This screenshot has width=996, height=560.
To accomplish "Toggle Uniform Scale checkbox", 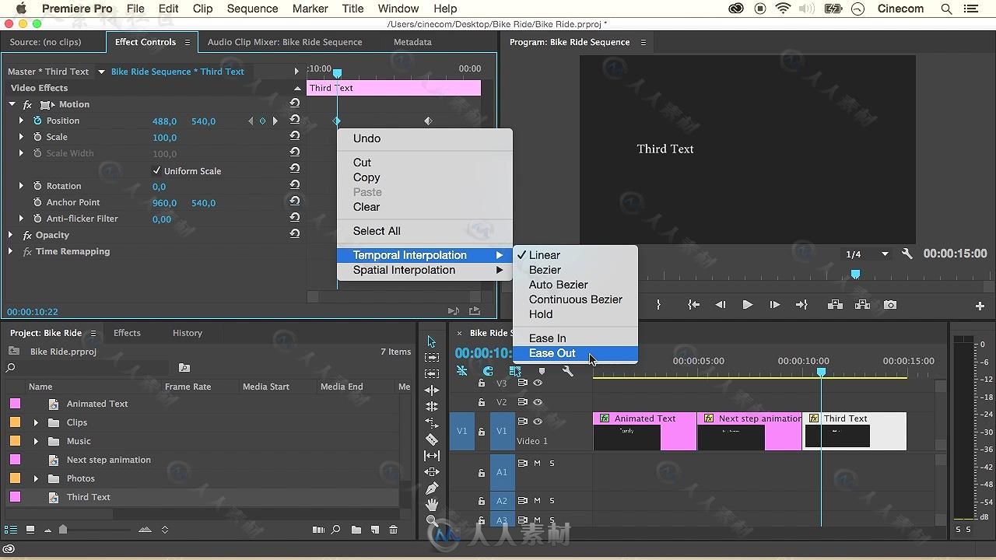I will point(156,170).
